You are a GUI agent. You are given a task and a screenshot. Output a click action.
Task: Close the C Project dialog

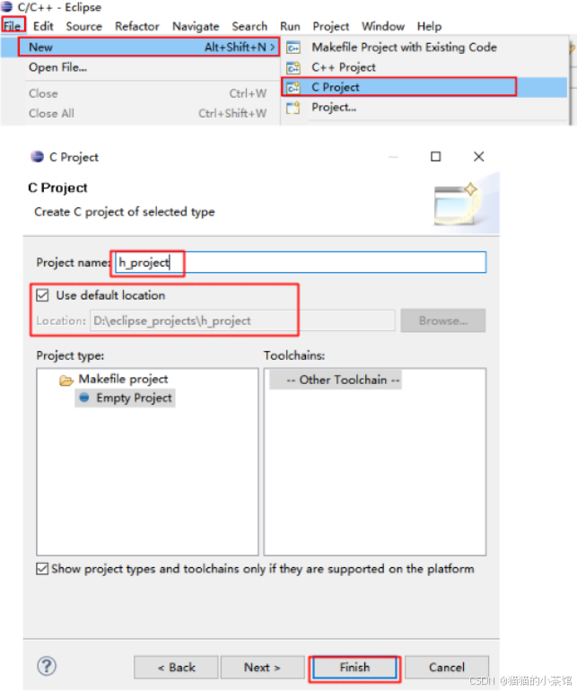coord(478,156)
